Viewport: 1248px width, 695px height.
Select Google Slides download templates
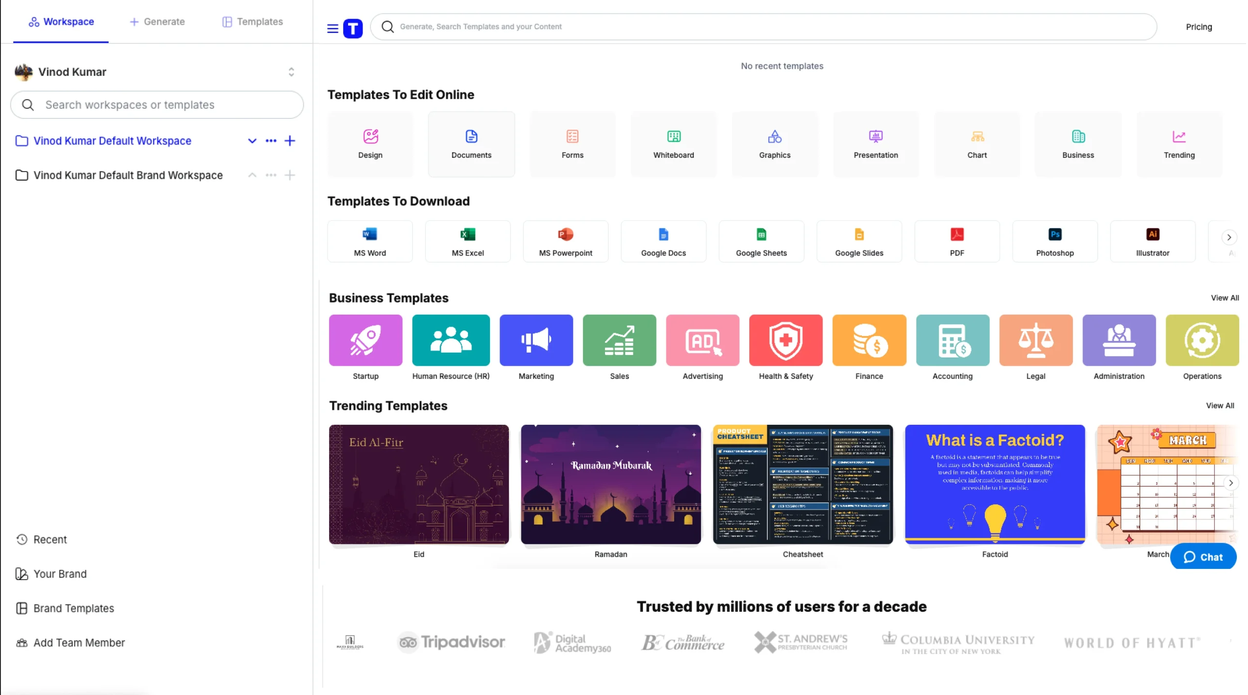(859, 241)
